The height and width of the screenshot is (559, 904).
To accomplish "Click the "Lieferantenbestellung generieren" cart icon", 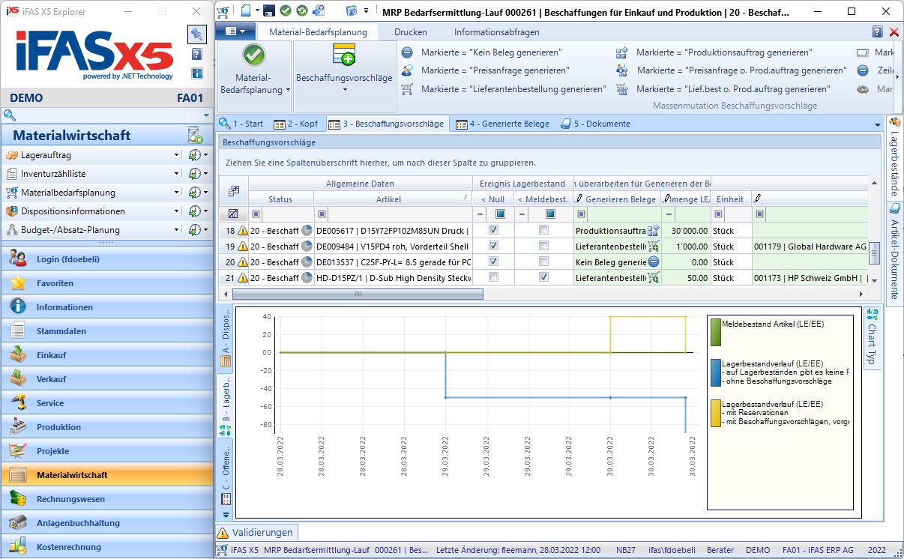I will (407, 89).
